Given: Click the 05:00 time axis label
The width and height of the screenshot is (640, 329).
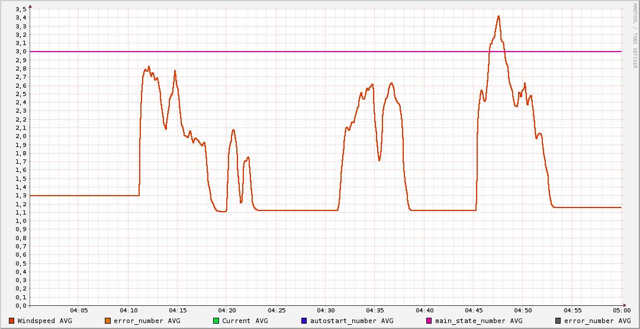Looking at the screenshot, I should click(621, 311).
